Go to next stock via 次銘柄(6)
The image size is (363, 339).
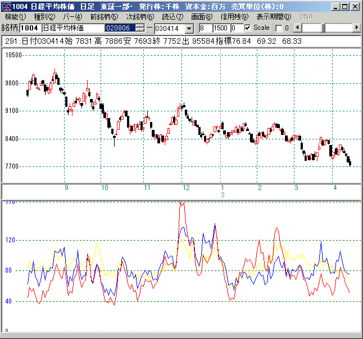[x=140, y=17]
